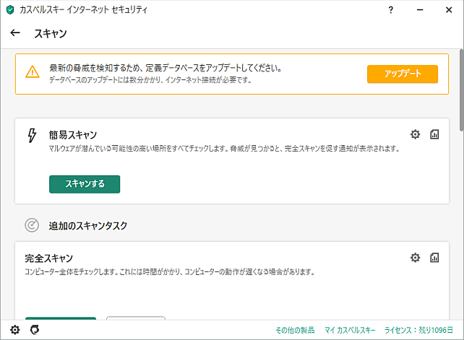The width and height of the screenshot is (464, 340).
Task: Open ライセンス：残り1096日 link
Action: coord(418,330)
